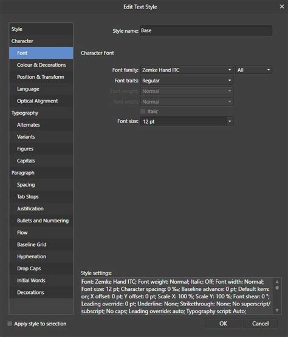Close the Edit Text Style dialog
This screenshot has height=337, width=288.
click(282, 7)
